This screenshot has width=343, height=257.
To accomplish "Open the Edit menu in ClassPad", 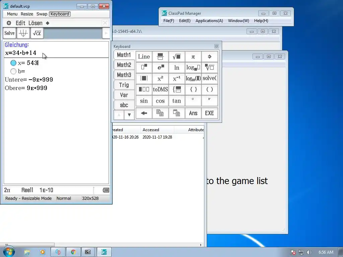I will point(20,23).
